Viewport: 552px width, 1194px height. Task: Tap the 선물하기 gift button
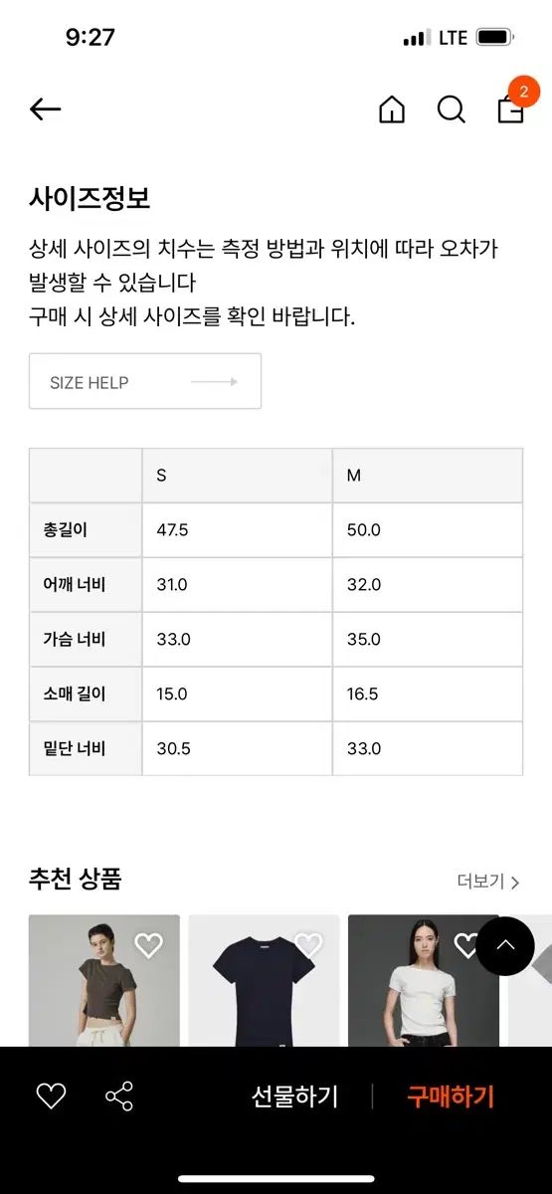coord(294,1096)
